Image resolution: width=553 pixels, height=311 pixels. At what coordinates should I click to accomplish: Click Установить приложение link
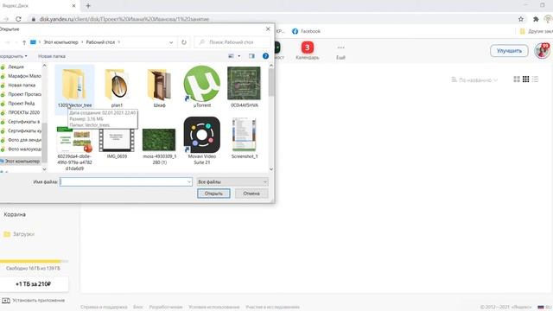click(34, 301)
